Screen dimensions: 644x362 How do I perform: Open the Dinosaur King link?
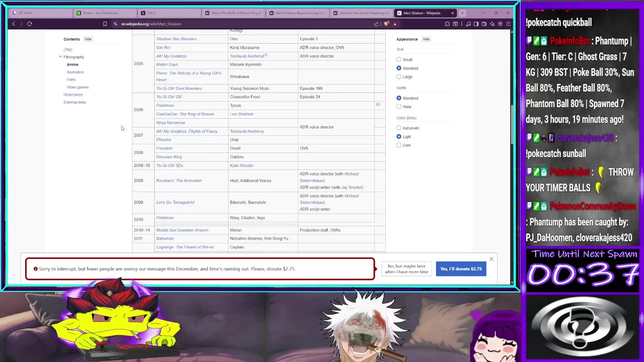coord(169,156)
